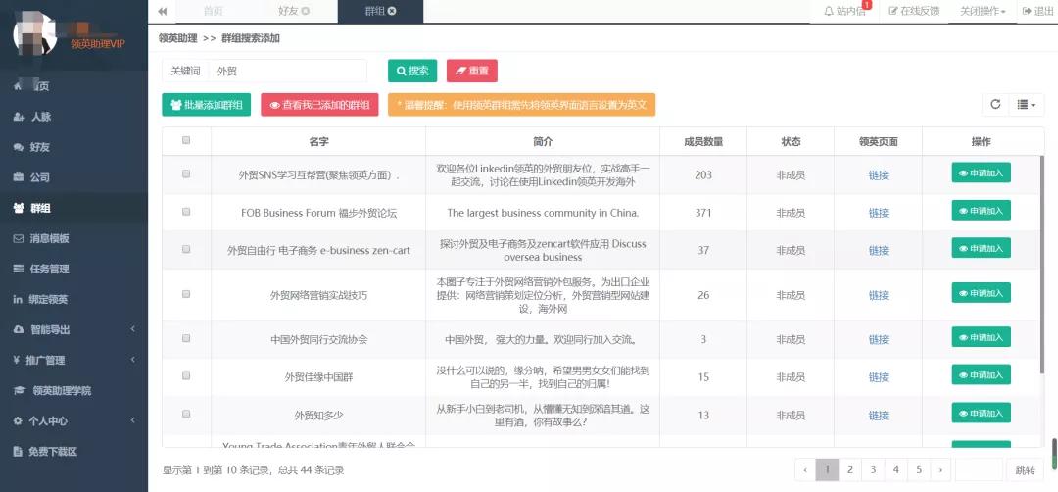Check the 外贸网络营销实战技巧 row checkbox

point(186,294)
